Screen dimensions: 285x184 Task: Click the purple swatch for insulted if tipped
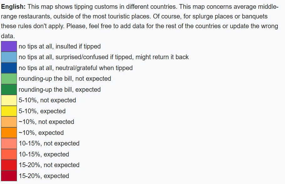click(9, 46)
